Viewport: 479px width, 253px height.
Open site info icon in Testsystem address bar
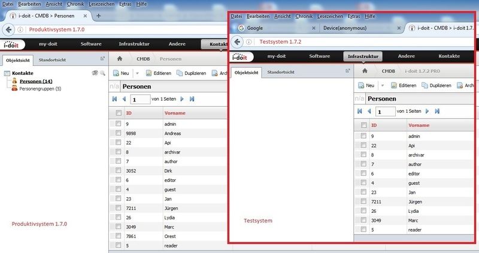[248, 42]
